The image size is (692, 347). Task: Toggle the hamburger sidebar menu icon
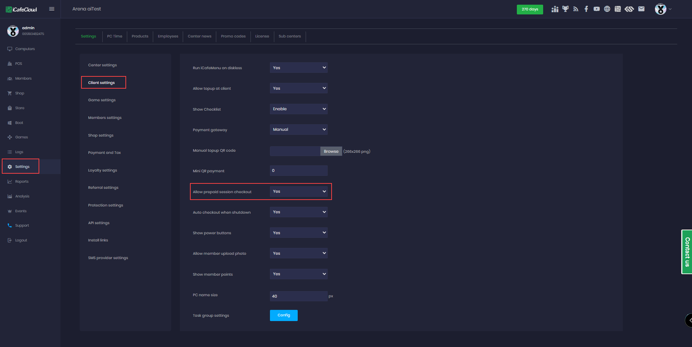(x=52, y=9)
